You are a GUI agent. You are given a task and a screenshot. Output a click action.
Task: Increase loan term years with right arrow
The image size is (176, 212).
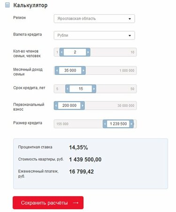coord(94,89)
